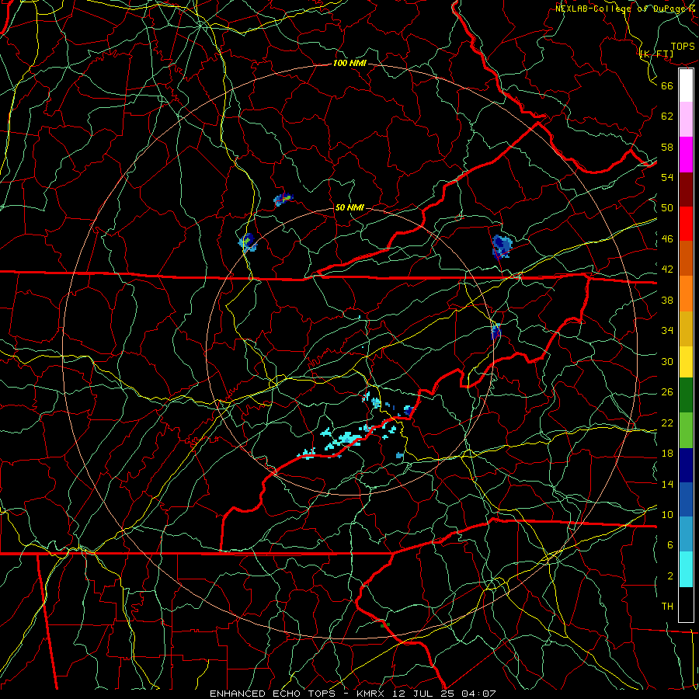Viewport: 699px width, 699px height.
Task: Click the legend value '38'
Action: [x=667, y=300]
